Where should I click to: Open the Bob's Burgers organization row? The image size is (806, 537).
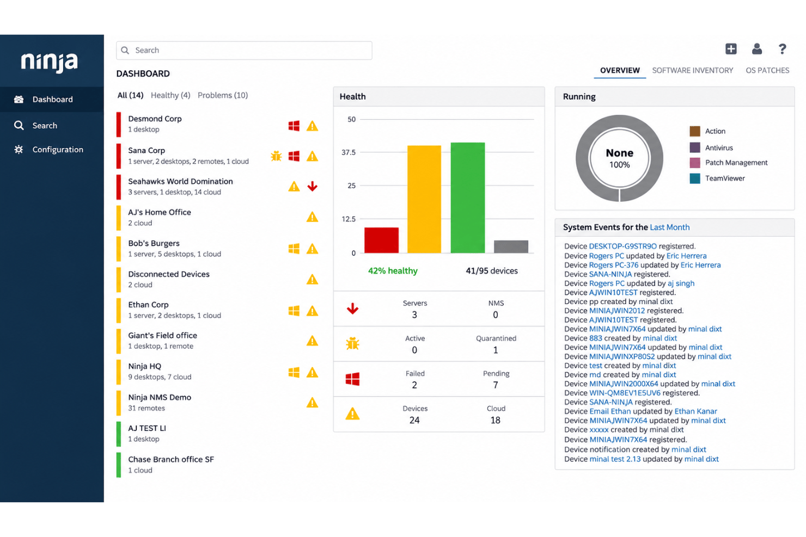pyautogui.click(x=219, y=249)
